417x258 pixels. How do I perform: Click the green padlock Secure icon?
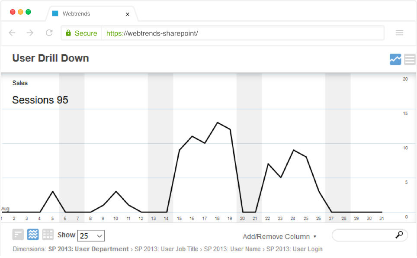pos(68,33)
